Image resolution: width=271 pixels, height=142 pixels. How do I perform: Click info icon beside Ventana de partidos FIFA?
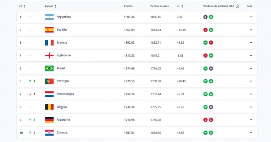[x=237, y=6]
